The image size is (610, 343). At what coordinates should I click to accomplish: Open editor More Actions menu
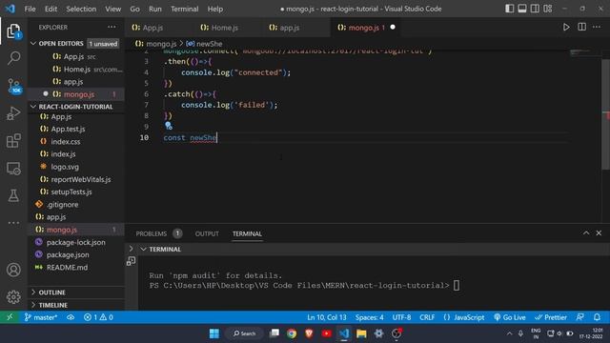click(x=597, y=28)
